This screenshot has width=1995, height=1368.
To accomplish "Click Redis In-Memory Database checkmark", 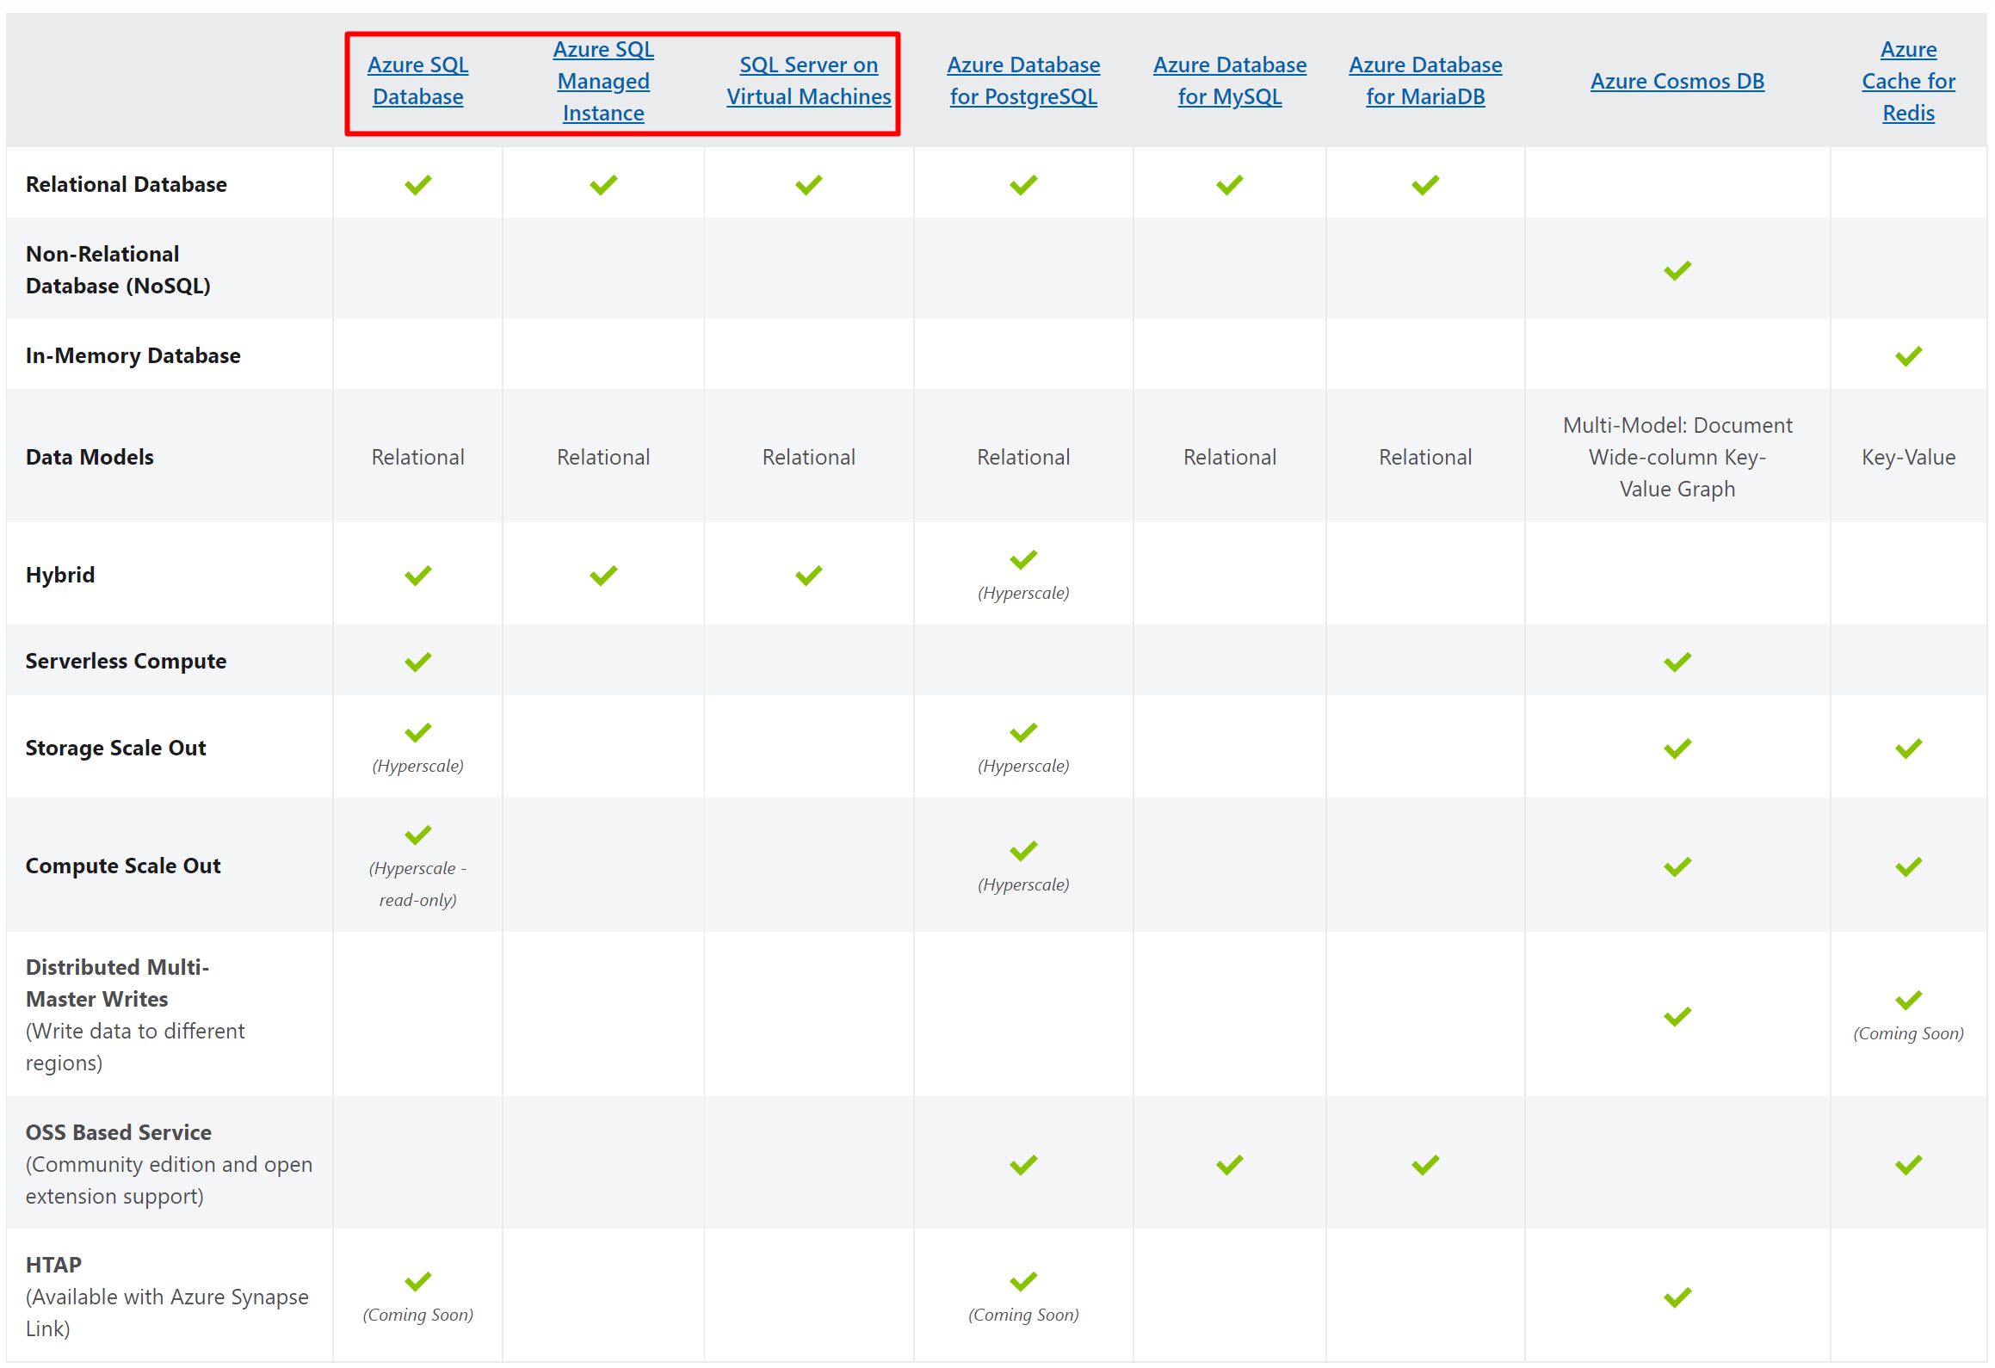I will tap(1907, 355).
